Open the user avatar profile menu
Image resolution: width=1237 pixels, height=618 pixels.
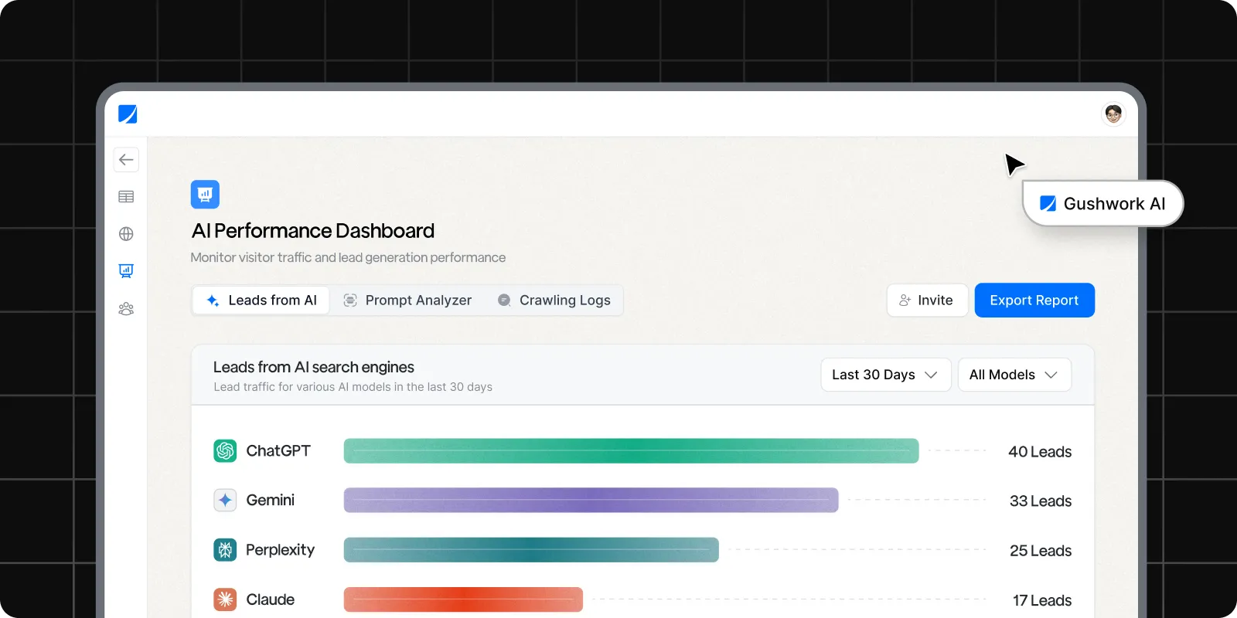[1113, 114]
